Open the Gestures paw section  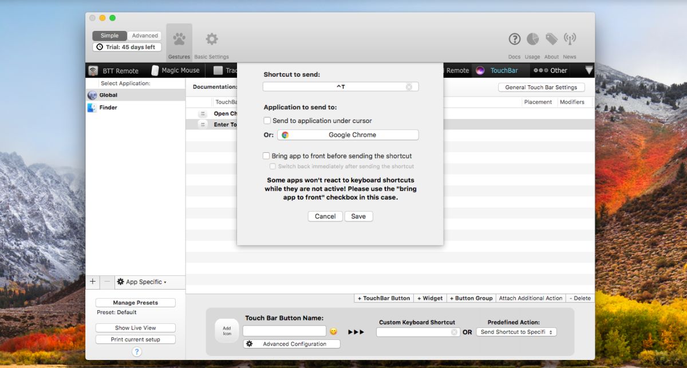pyautogui.click(x=179, y=42)
